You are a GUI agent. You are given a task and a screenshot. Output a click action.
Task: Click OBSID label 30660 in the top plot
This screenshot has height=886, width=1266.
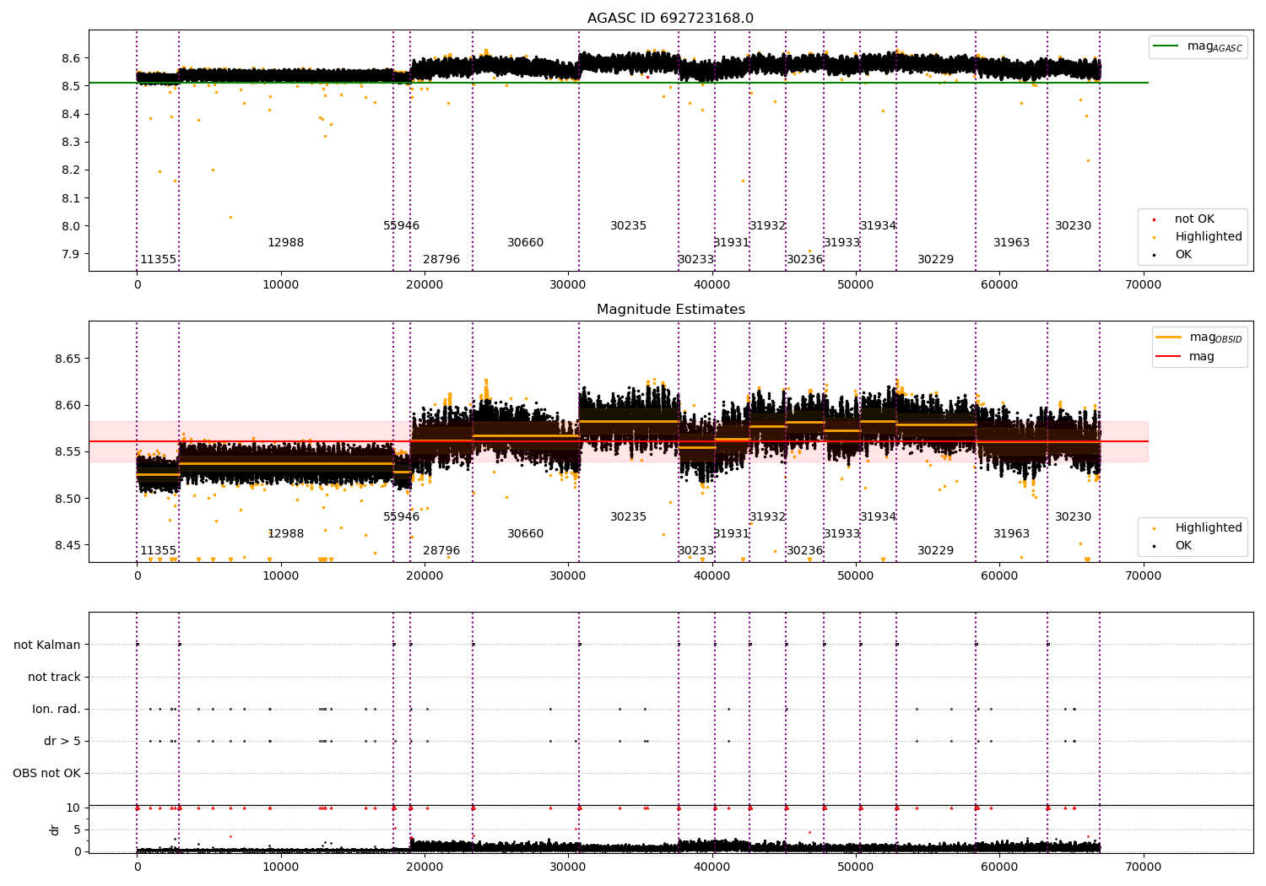tap(526, 243)
